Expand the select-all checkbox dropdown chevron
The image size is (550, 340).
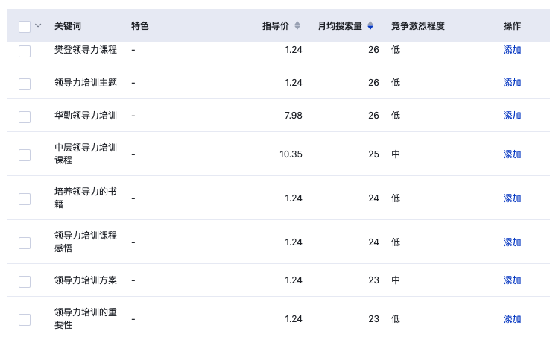coord(38,25)
